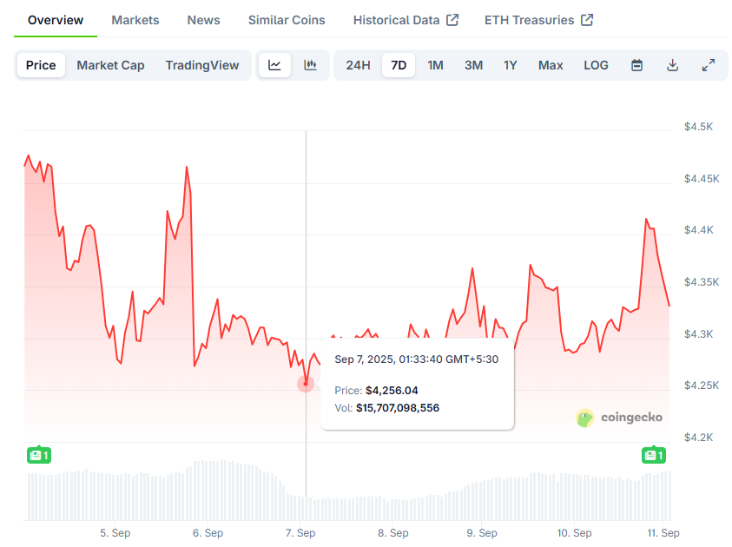Download chart data icon

(x=672, y=65)
